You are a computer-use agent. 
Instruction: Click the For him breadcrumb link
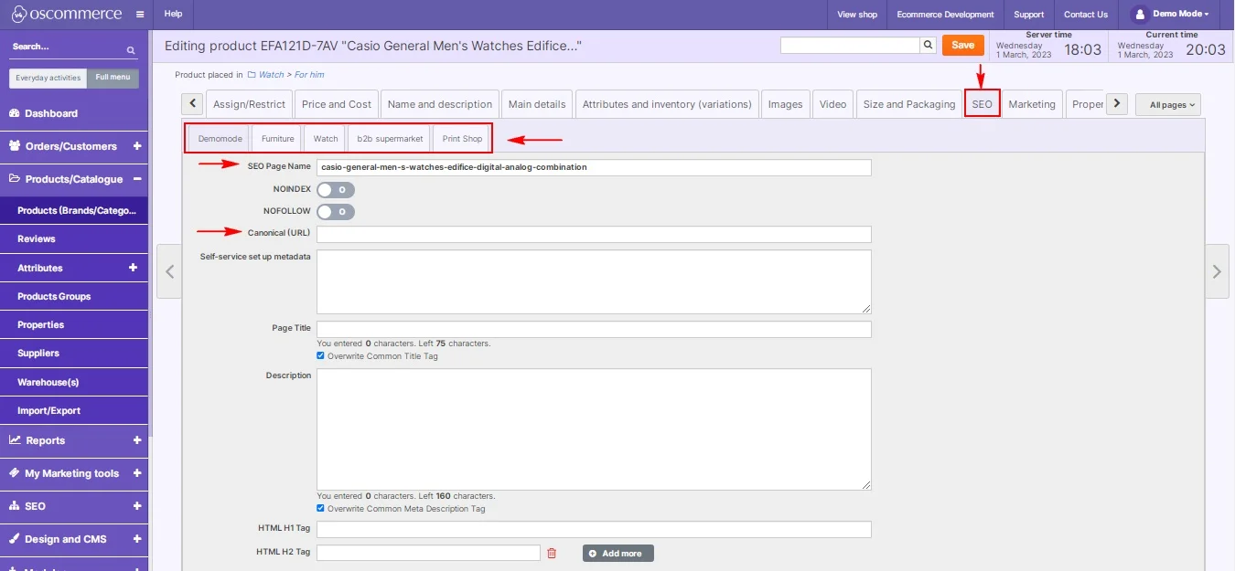(x=309, y=75)
